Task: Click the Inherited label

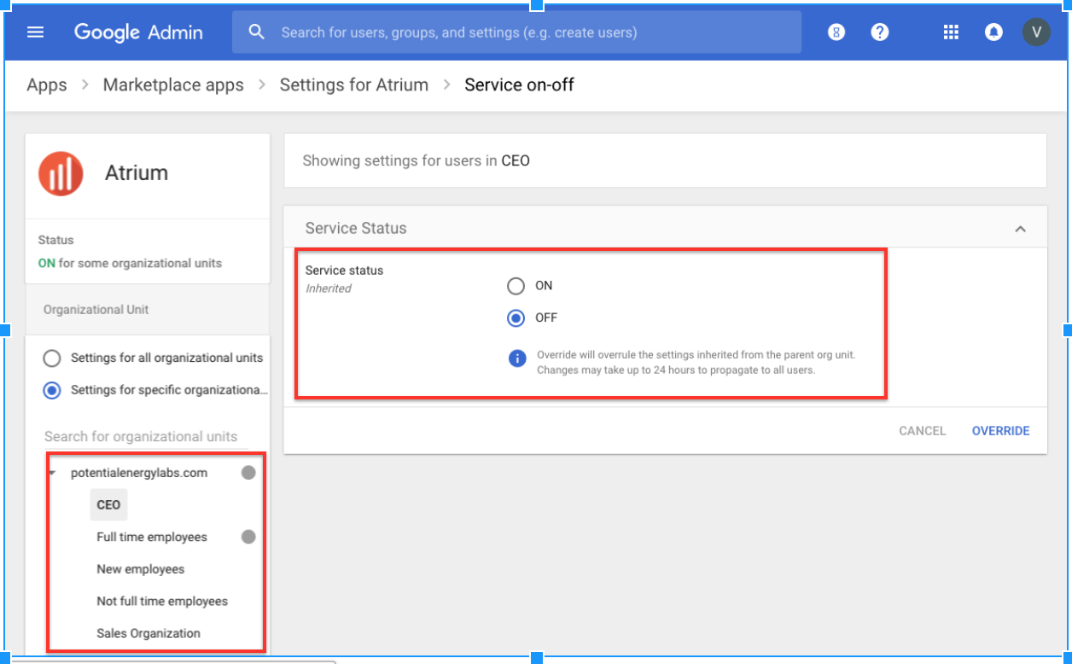Action: click(x=329, y=288)
